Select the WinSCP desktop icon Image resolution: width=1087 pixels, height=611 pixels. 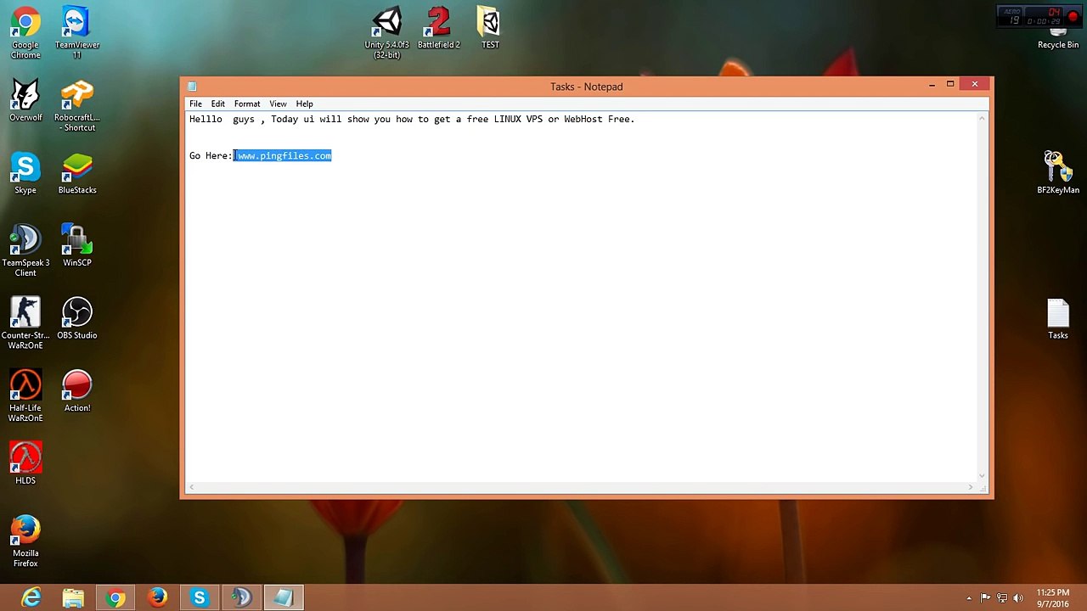tap(77, 246)
